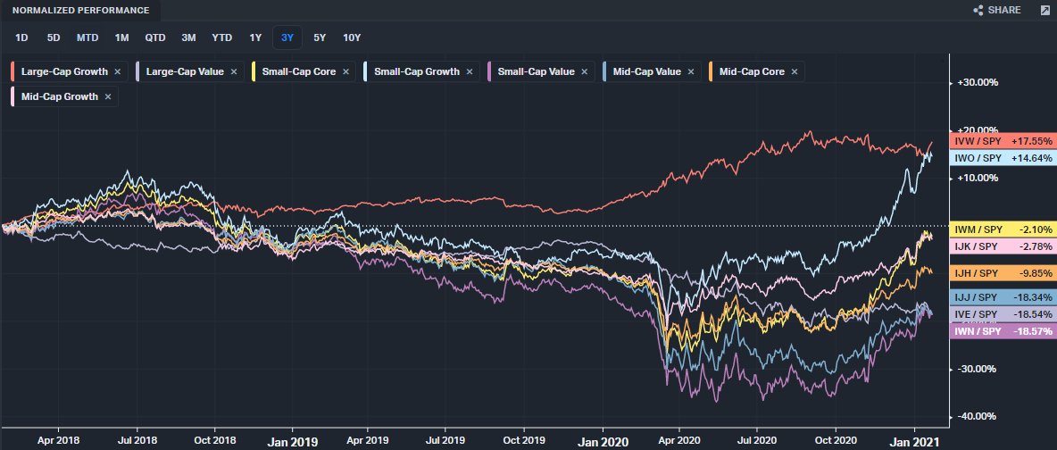
Task: Click the IWN / SPY -18.57% tag
Action: click(x=1003, y=331)
